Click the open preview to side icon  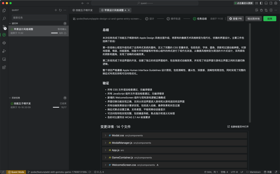point(257,10)
